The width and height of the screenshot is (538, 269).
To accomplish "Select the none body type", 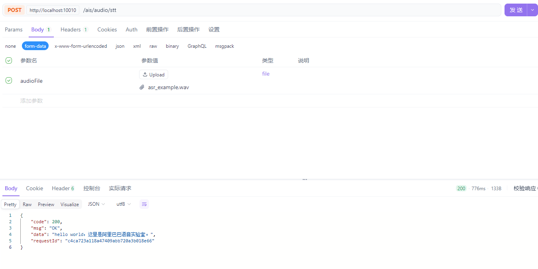I will point(11,46).
